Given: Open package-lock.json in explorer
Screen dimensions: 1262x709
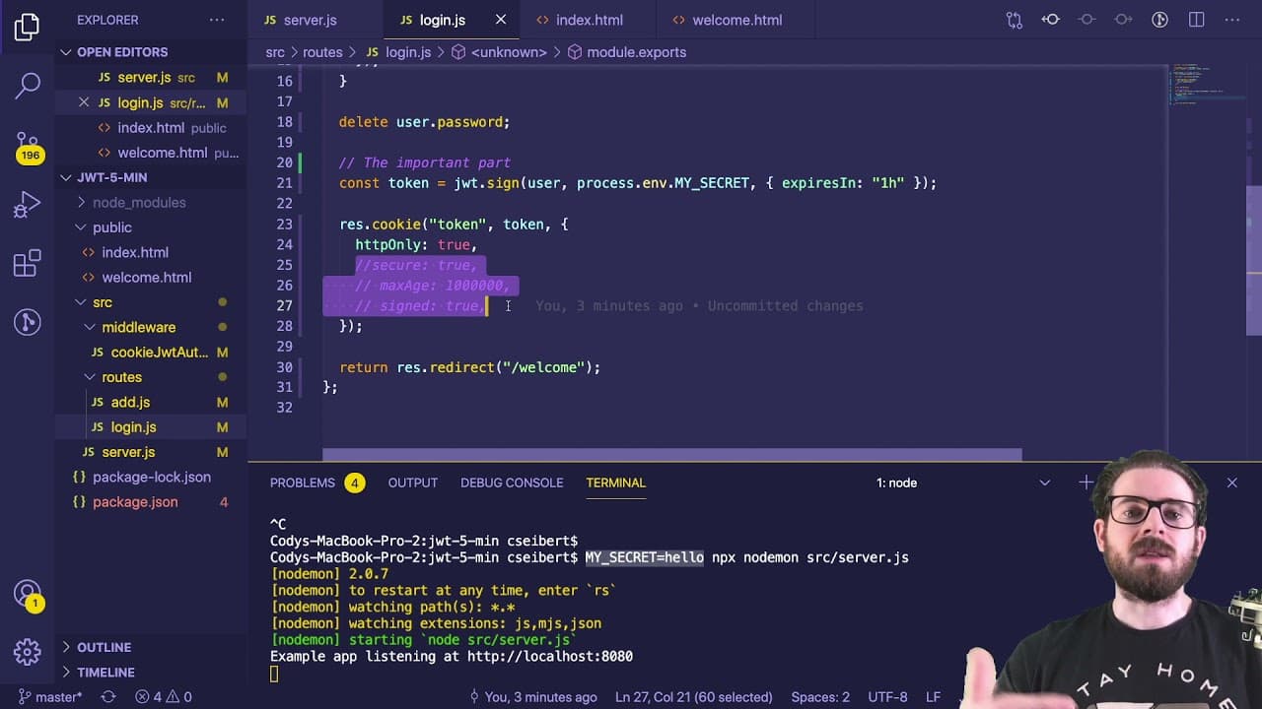Looking at the screenshot, I should pyautogui.click(x=151, y=477).
